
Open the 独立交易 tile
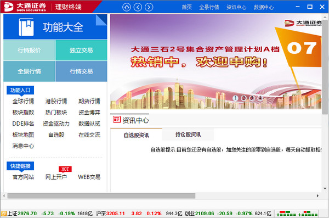(81, 50)
